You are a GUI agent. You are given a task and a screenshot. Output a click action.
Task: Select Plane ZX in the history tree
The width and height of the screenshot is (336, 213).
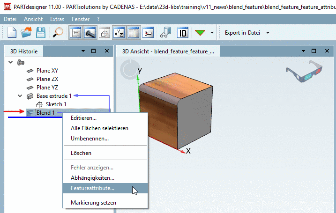47,79
